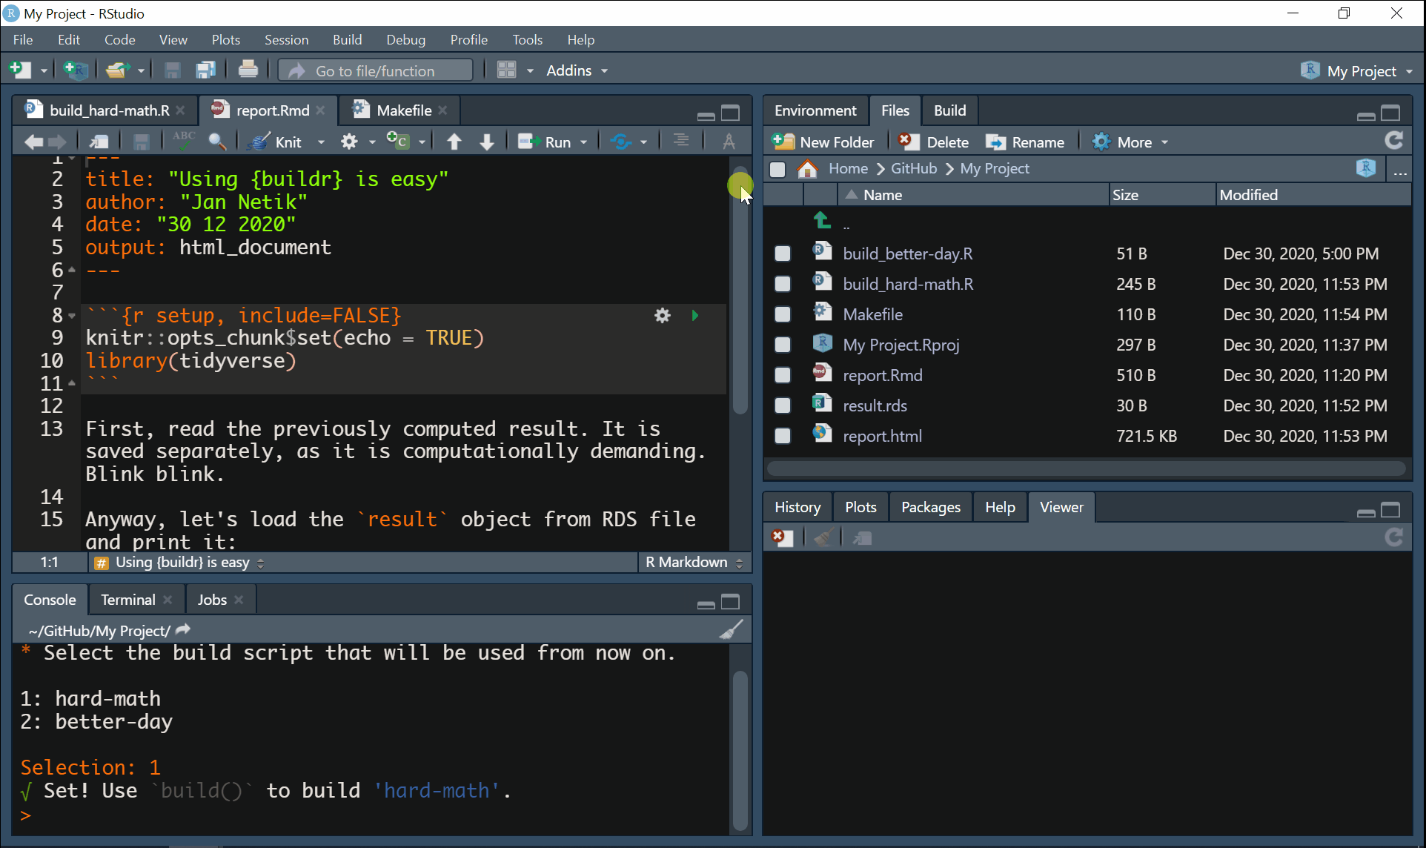Screen dimensions: 1426x848
Task: Click the Rename button in Files pane
Action: coord(1025,142)
